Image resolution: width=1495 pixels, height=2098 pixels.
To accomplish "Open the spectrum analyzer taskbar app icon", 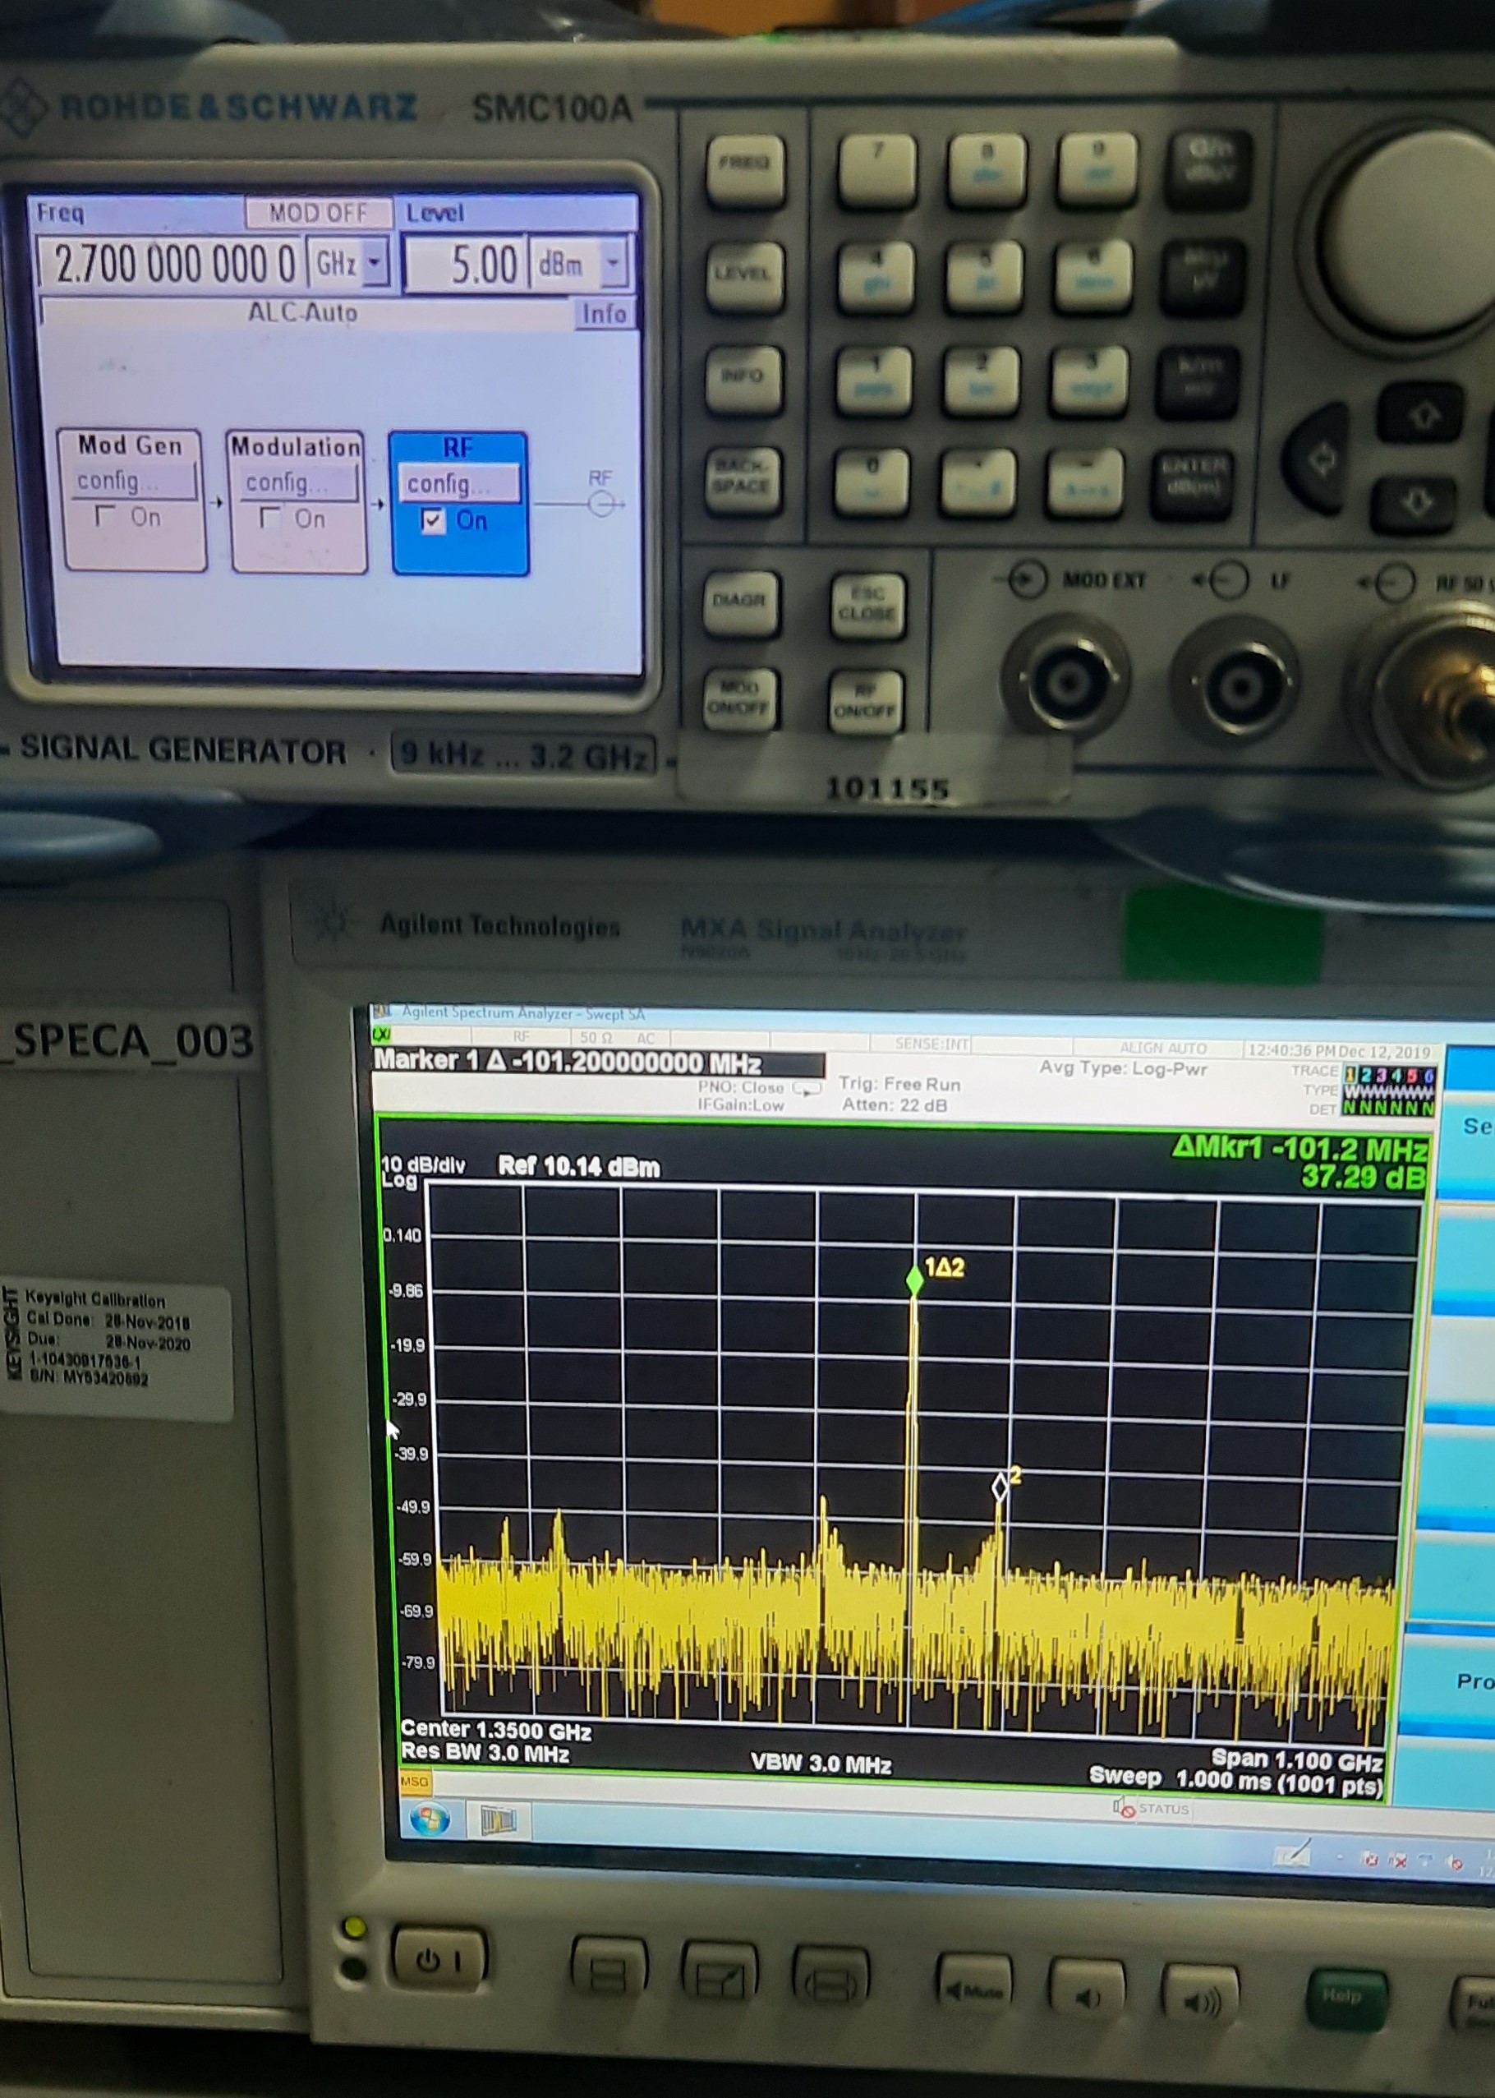I will point(498,1819).
